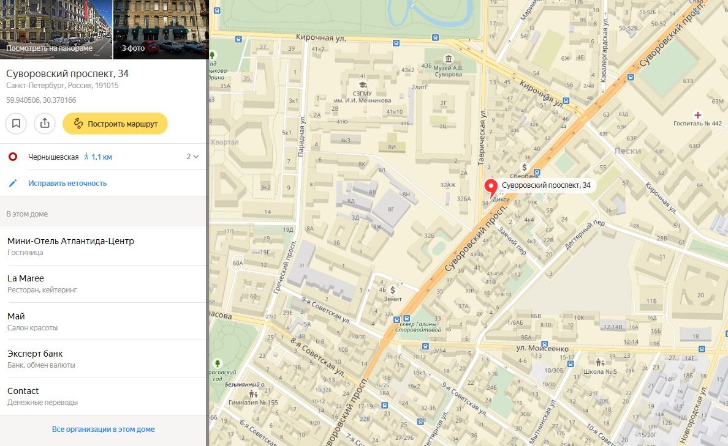728x446 pixels.
Task: Click the transit stop icon beside Сбербанк
Action: [537, 172]
